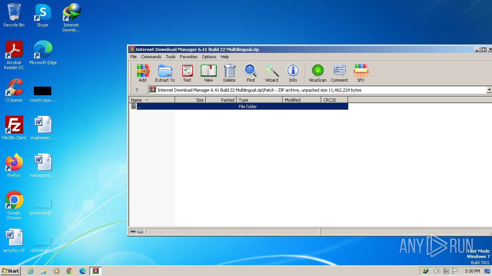Click the Add toolbar icon in WinRAR
Viewport: 492px width, 276px height.
[143, 73]
